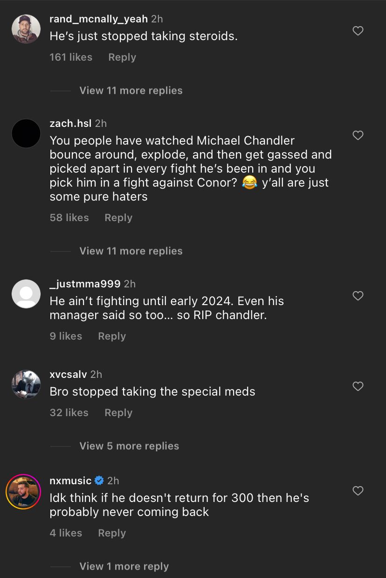Like rand_mcnally_yeah's steroids comment

[x=358, y=31]
